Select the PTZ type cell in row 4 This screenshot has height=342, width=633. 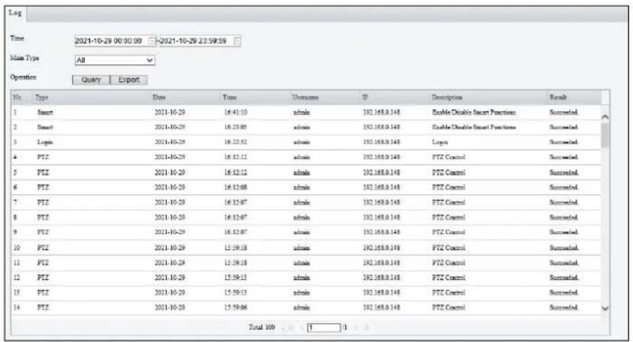point(43,157)
